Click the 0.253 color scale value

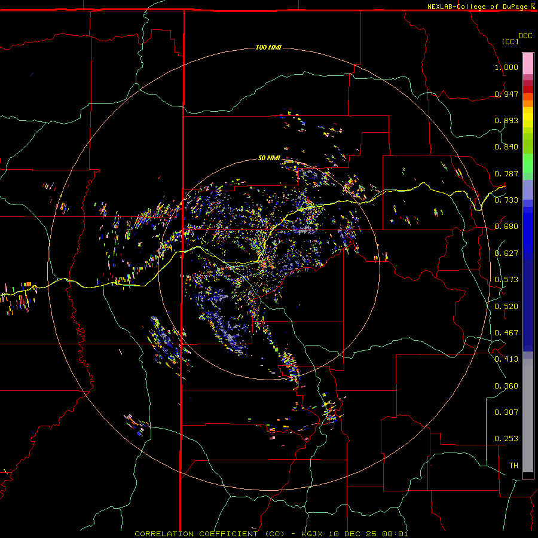click(x=506, y=439)
